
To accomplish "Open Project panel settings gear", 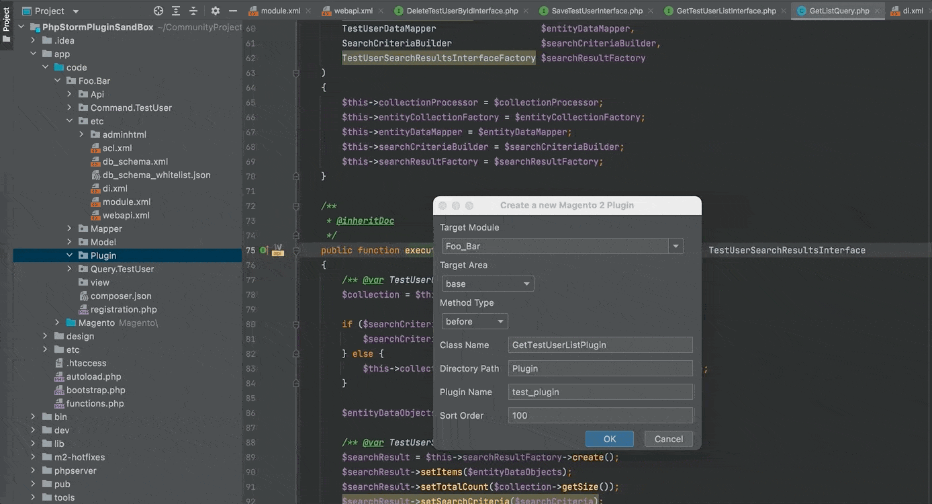I will (x=216, y=11).
